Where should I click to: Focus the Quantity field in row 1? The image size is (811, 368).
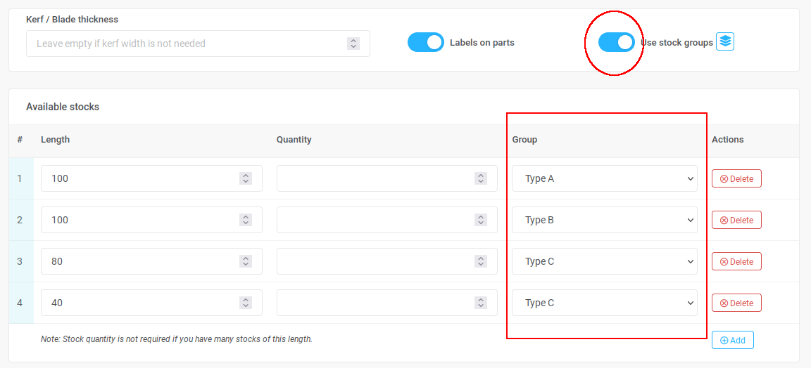coord(373,178)
